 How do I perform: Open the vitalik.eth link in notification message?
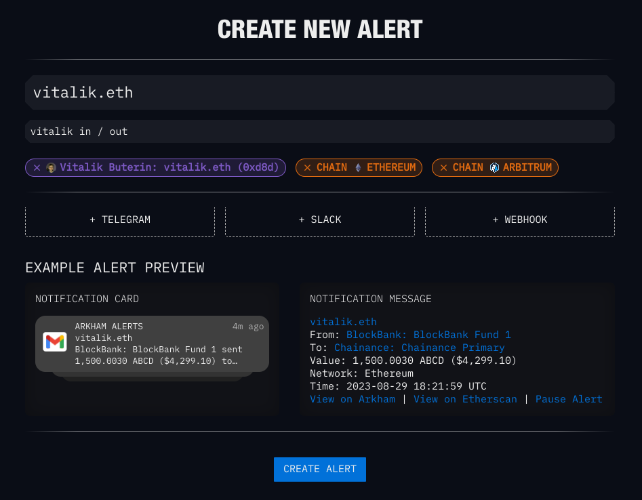[343, 322]
